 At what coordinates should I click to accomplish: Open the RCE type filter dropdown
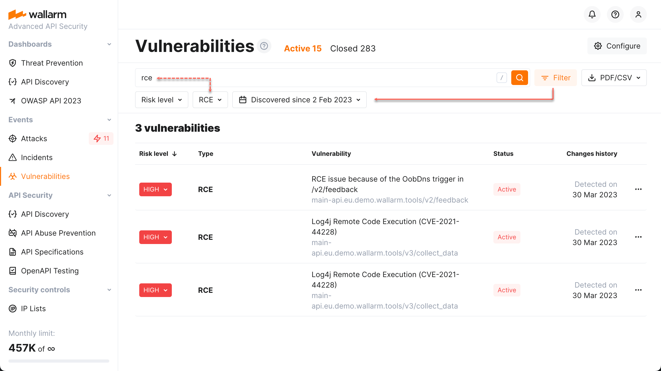(210, 100)
